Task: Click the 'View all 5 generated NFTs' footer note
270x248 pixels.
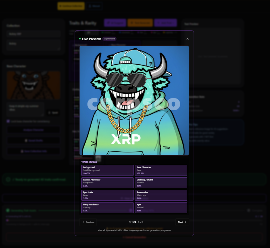Action: coord(134,230)
